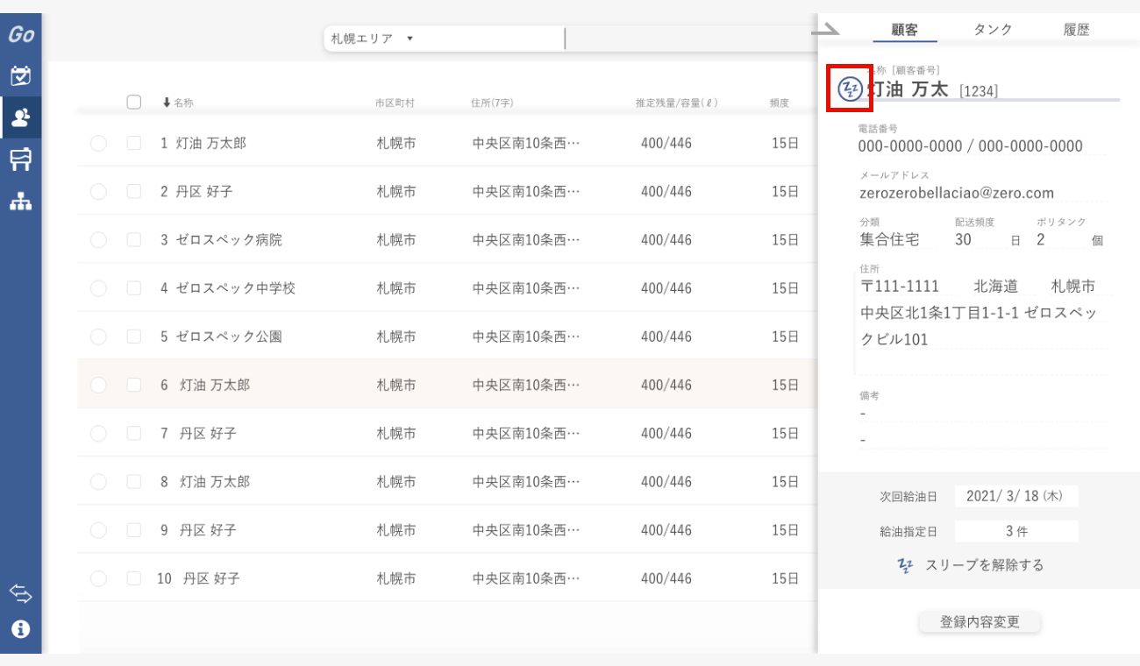Click the swap arrows icon in sidebar

pyautogui.click(x=20, y=593)
